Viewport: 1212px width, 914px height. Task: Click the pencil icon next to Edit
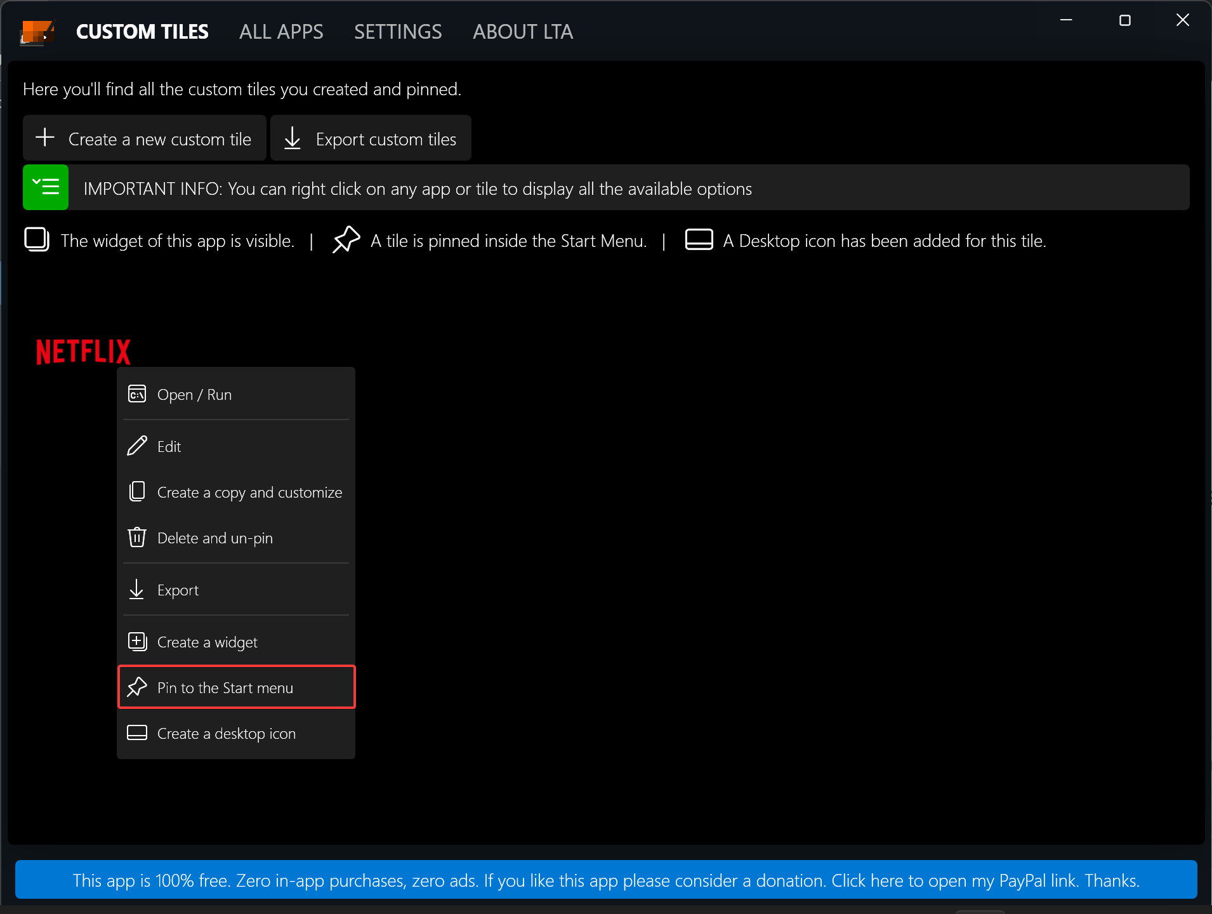click(137, 446)
